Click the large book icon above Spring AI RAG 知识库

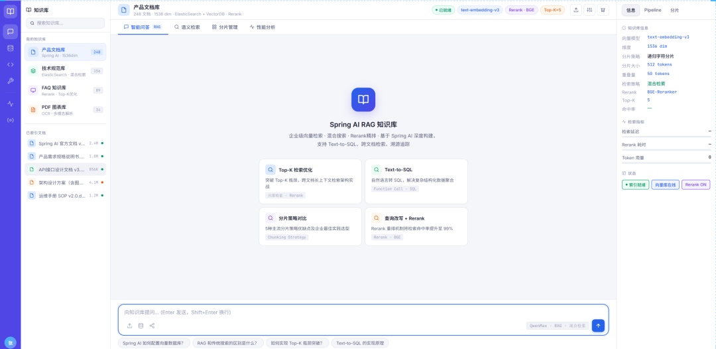[363, 100]
